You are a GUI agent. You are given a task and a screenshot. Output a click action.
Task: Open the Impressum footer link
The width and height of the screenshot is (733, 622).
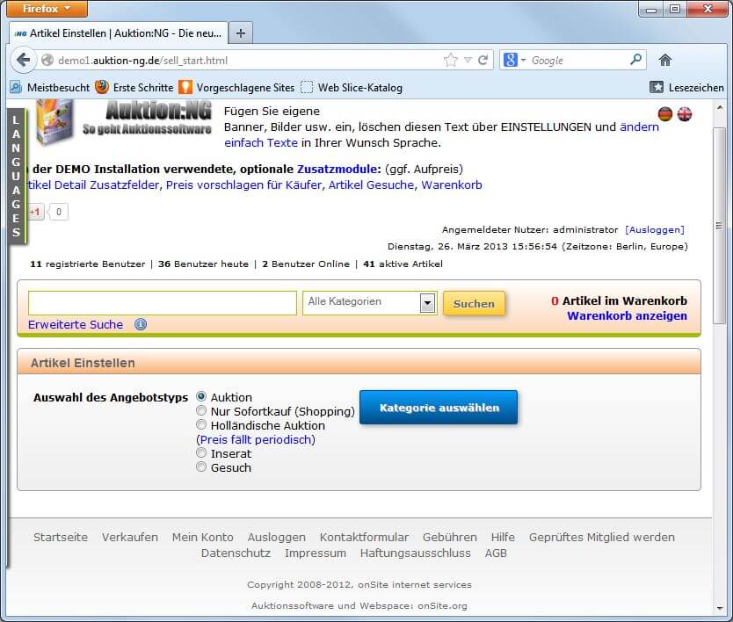tap(316, 553)
